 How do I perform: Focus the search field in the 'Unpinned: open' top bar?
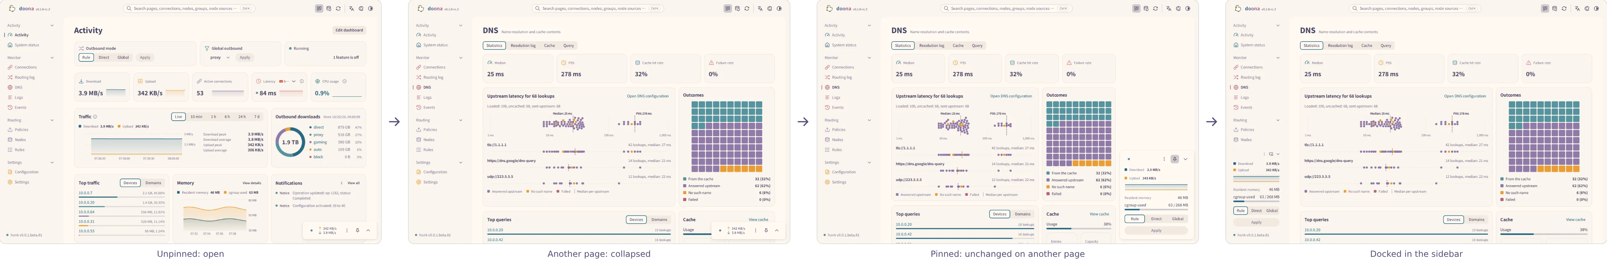[189, 9]
